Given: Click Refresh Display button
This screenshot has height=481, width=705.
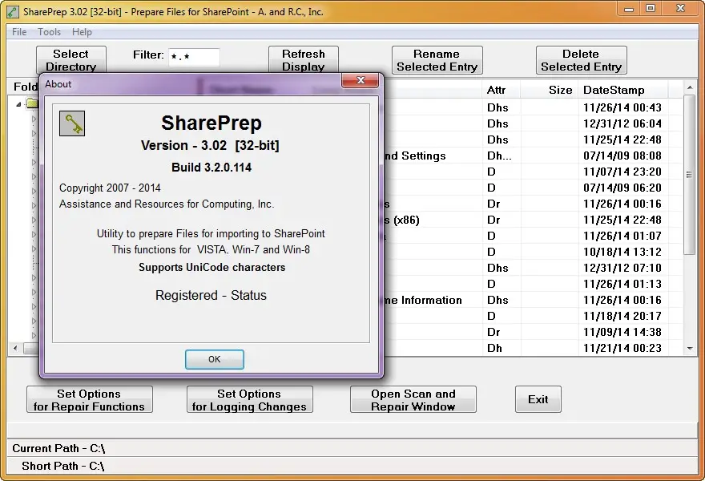Looking at the screenshot, I should tap(304, 60).
